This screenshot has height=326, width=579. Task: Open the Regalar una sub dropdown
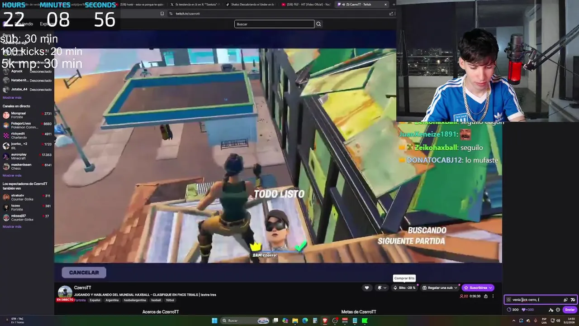[x=440, y=288]
